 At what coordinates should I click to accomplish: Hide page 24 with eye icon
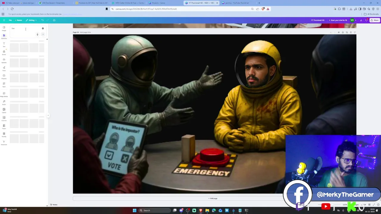coord(339,32)
